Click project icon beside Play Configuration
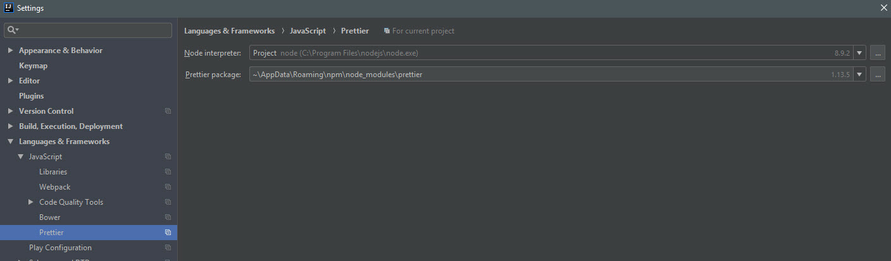The image size is (891, 261). pyautogui.click(x=168, y=248)
